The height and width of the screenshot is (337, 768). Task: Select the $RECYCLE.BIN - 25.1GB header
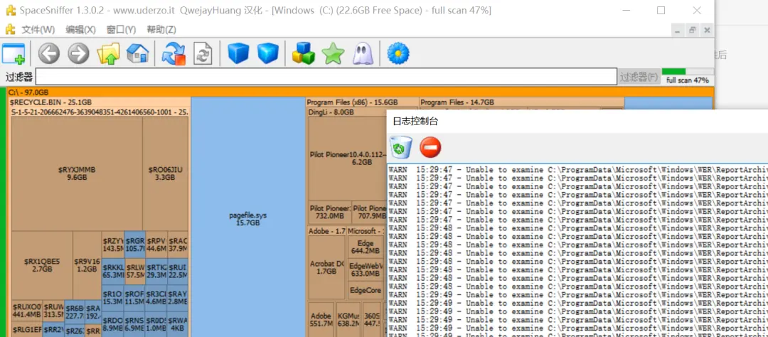tap(100, 102)
